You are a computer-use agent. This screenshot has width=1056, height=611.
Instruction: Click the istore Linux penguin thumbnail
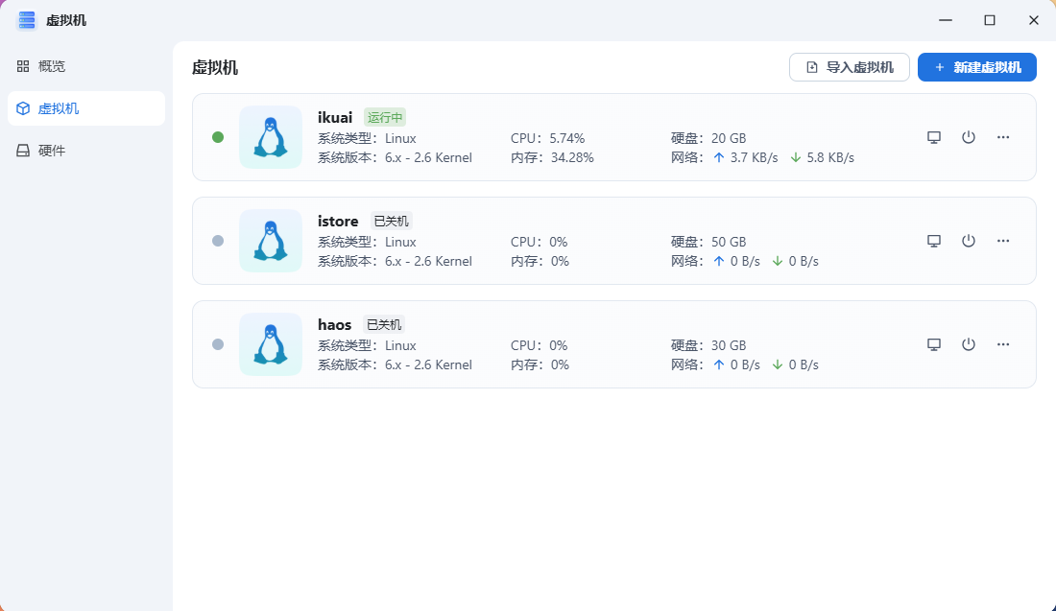(271, 241)
